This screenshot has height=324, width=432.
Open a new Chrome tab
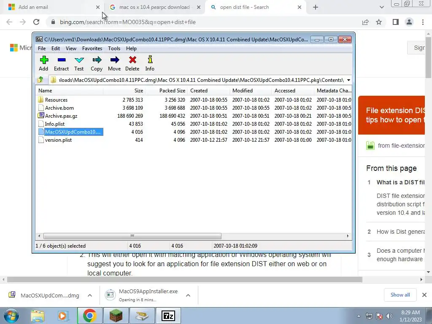[316, 8]
